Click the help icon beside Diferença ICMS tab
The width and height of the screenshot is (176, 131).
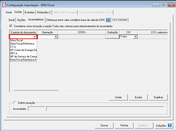108,20
